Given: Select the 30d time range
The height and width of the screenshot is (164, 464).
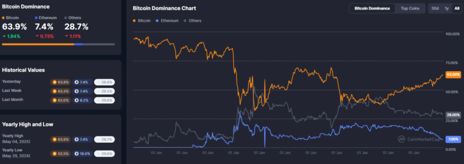Looking at the screenshot, I should (435, 8).
